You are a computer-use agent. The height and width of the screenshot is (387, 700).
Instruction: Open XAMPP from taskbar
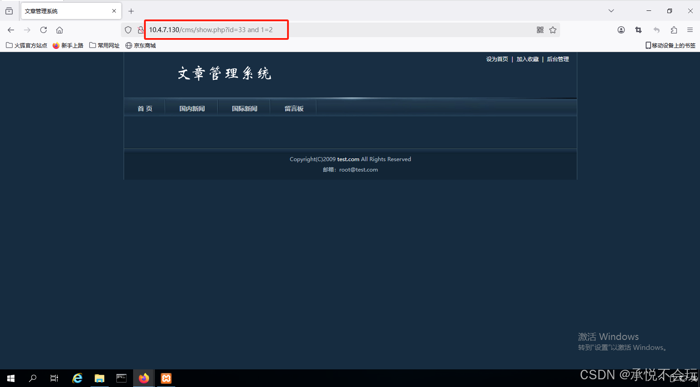tap(166, 378)
